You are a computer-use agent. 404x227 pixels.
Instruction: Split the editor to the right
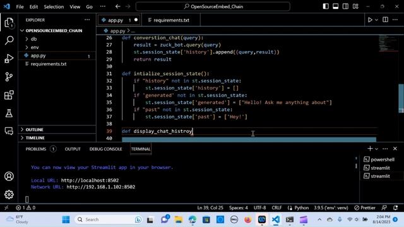pos(385,20)
